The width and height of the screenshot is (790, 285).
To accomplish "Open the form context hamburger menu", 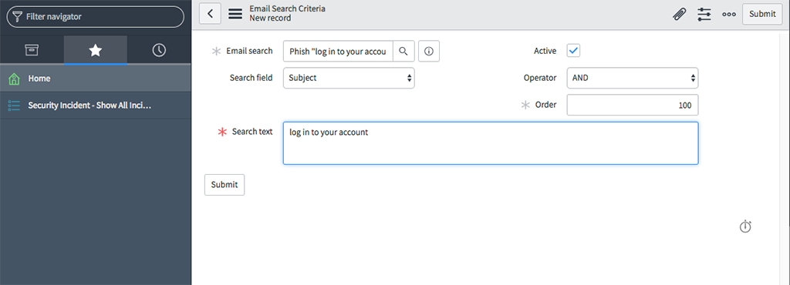I will [235, 14].
